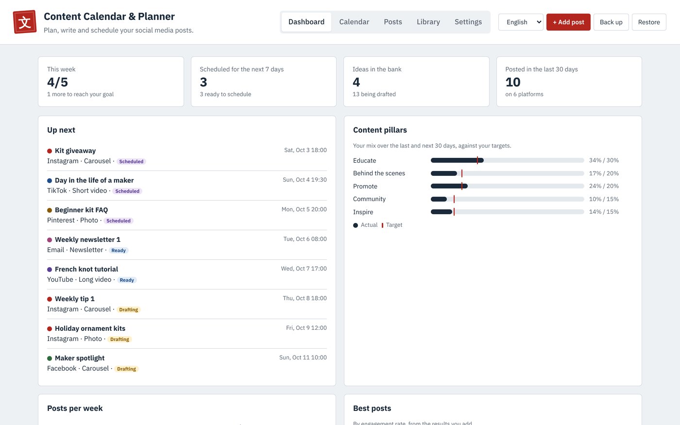Click the Community pillar progress bar
The width and height of the screenshot is (680, 425).
pos(508,199)
